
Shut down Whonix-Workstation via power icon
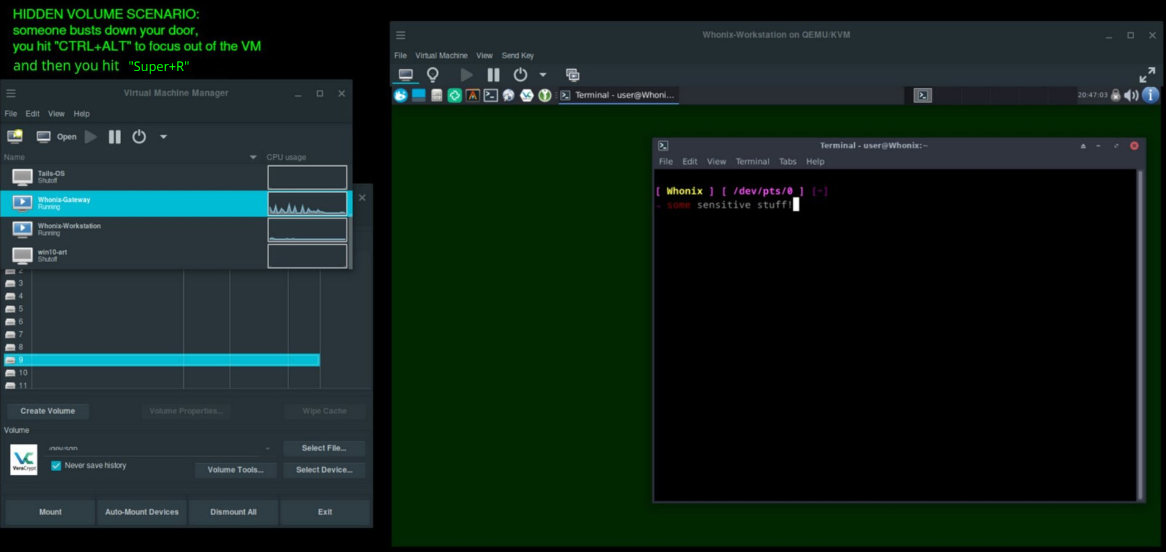click(521, 75)
